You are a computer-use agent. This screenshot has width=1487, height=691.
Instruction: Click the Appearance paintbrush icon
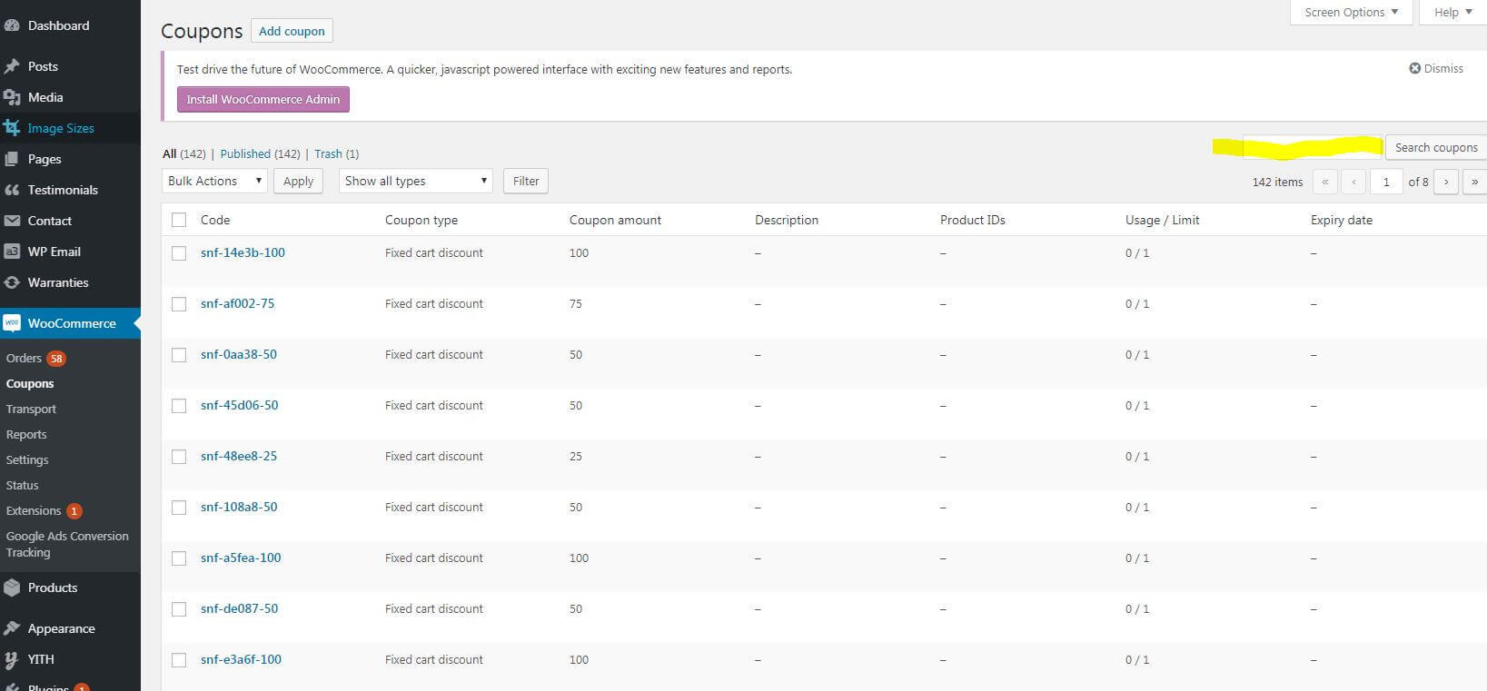click(12, 628)
